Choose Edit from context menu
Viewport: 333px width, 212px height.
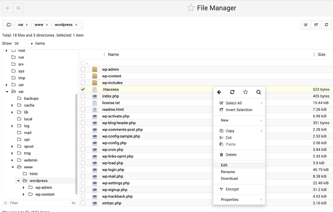(x=239, y=165)
